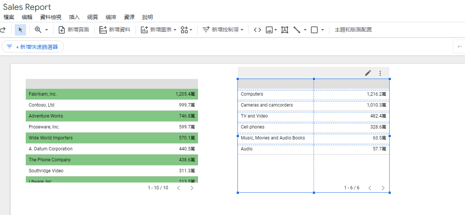465x215 pixels.
Task: Click the URL embed code icon
Action: [257, 30]
